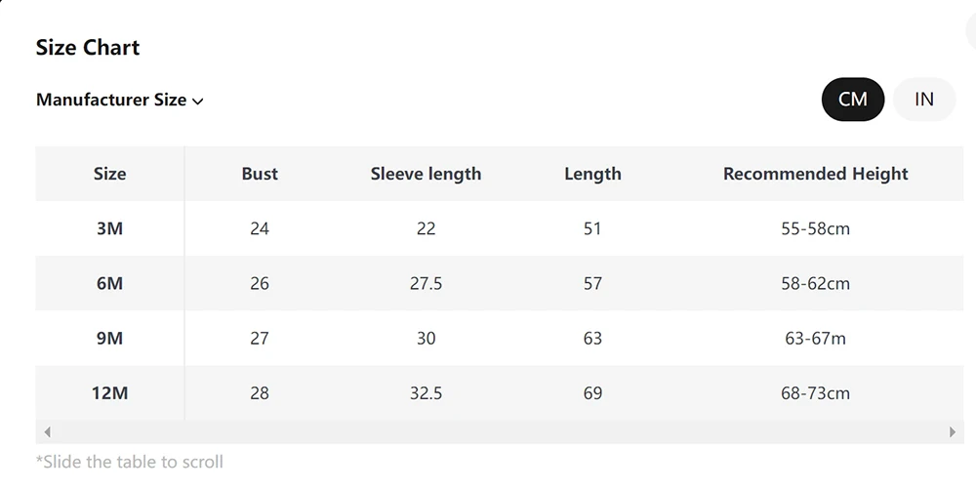976x489 pixels.
Task: Click the horizontal table scrollbar track
Action: [x=500, y=431]
